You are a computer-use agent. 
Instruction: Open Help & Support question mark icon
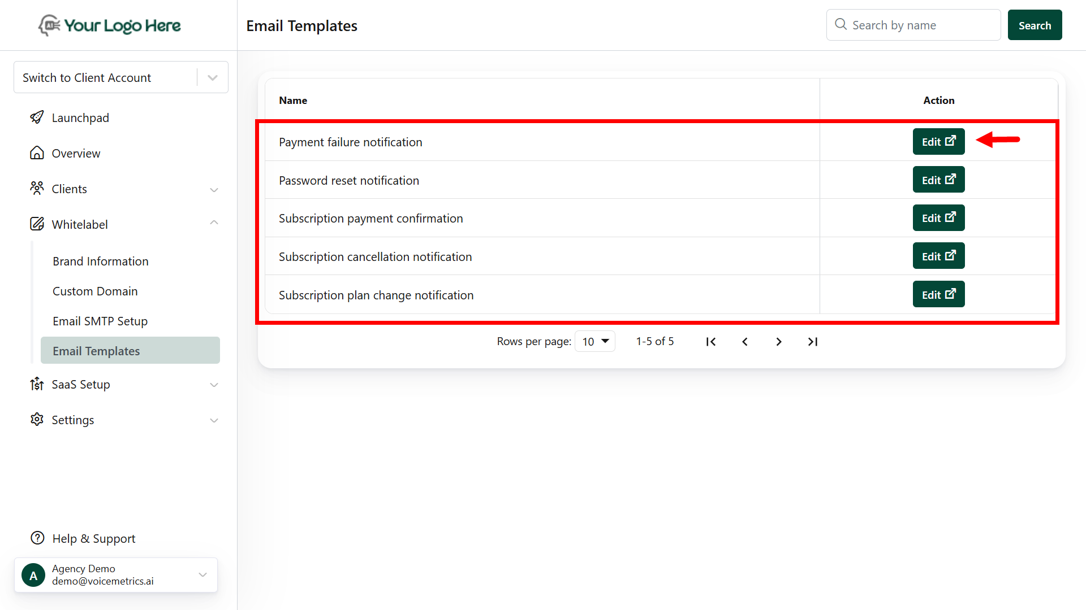click(x=37, y=538)
